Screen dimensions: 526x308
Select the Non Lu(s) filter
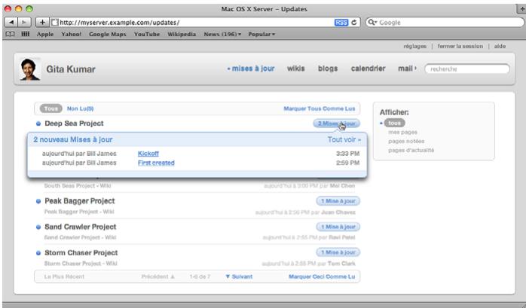[x=80, y=108]
